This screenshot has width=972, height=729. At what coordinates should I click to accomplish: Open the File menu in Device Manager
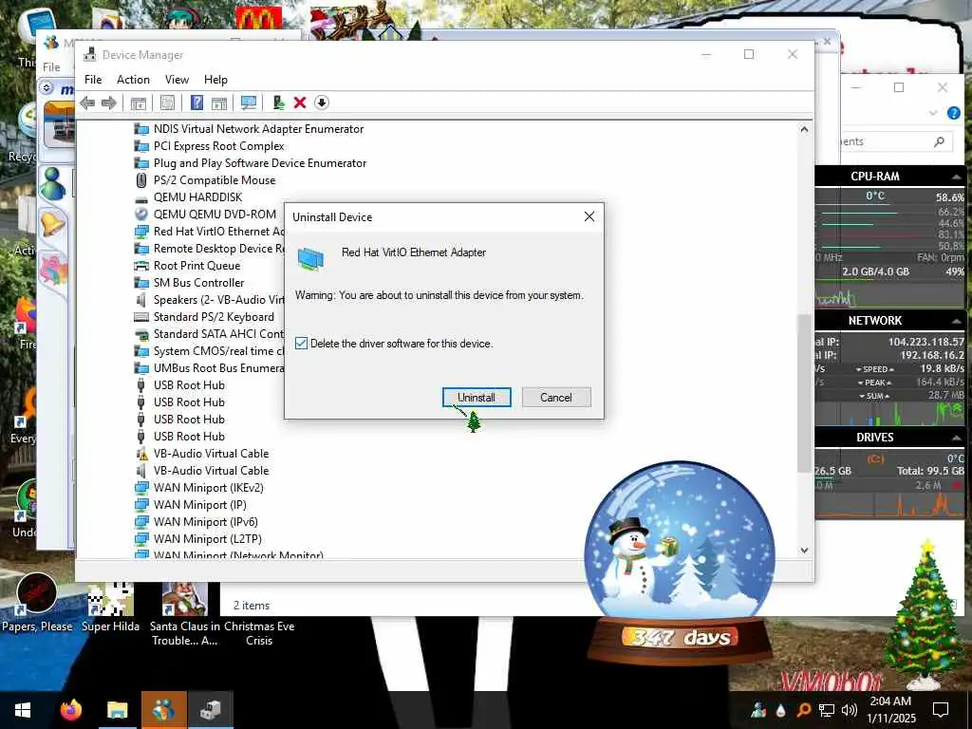pyautogui.click(x=93, y=80)
